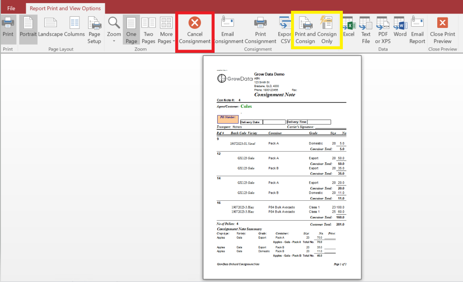Open the Columns layout option
Image resolution: width=463 pixels, height=282 pixels.
[75, 27]
